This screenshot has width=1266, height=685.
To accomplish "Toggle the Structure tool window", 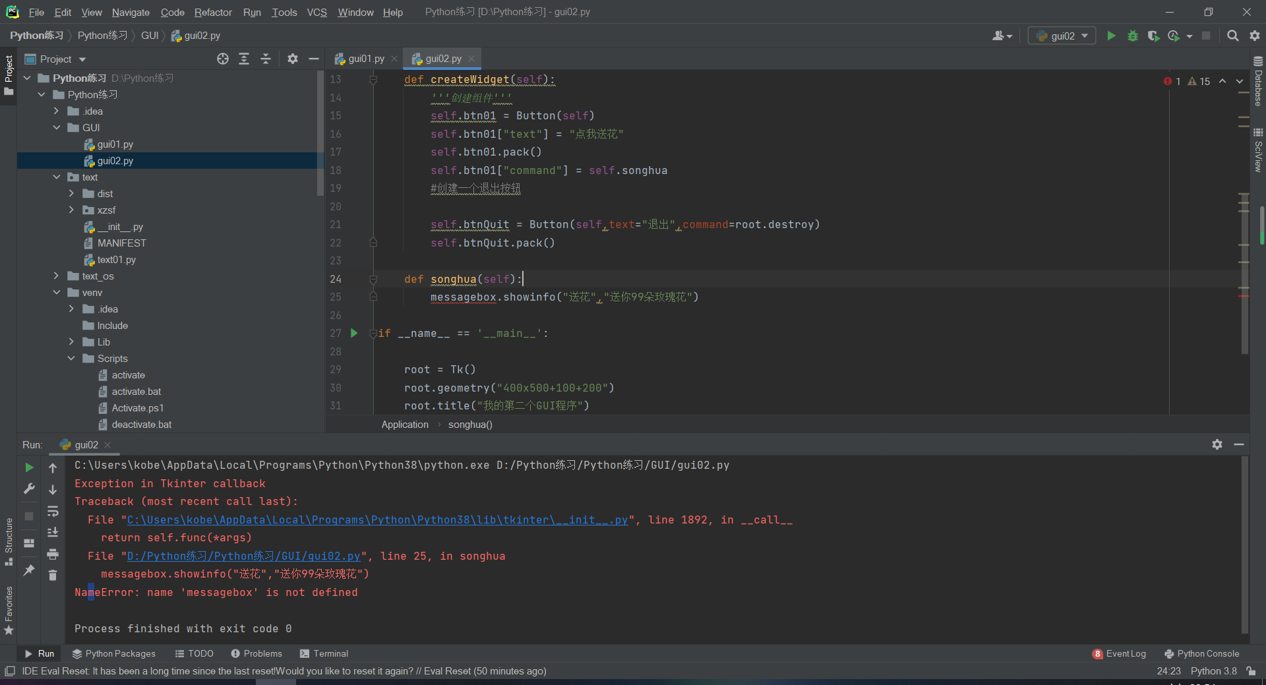I will click(9, 542).
